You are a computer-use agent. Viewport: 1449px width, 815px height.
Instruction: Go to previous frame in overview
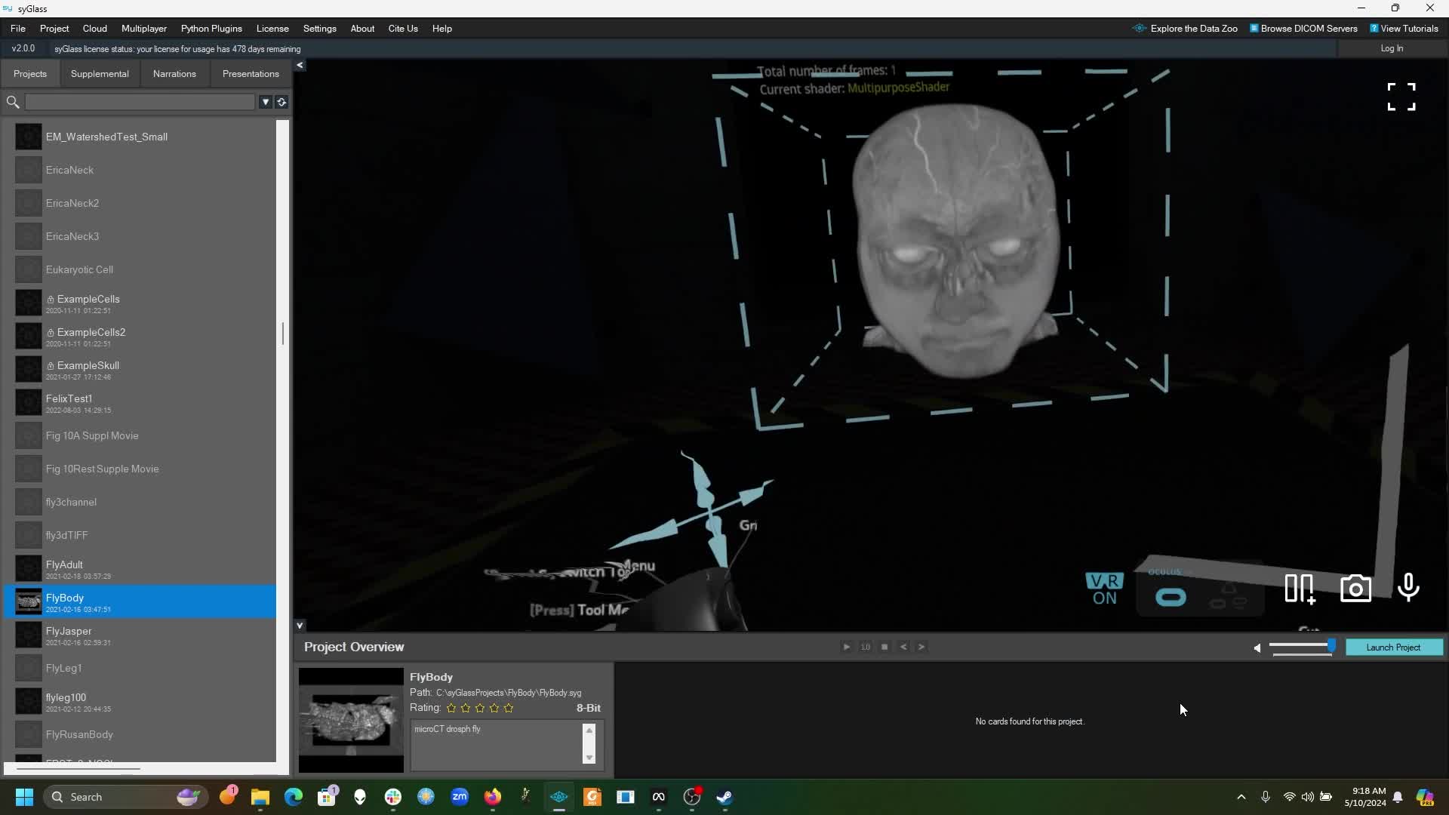(903, 647)
